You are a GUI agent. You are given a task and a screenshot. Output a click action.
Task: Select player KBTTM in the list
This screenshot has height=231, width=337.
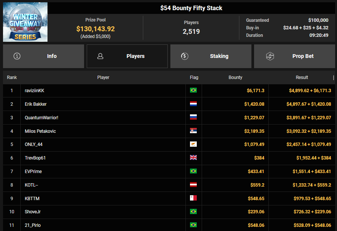click(32, 198)
